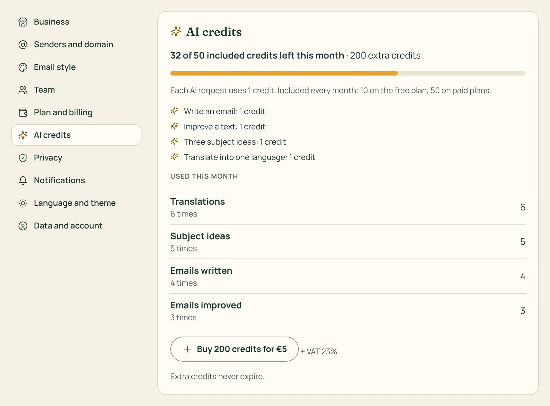Image resolution: width=550 pixels, height=406 pixels.
Task: Click the wallet icon for Plan and billing
Action: [23, 113]
